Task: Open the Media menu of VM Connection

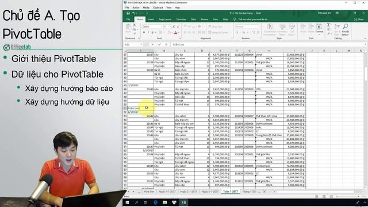Action: coord(146,7)
